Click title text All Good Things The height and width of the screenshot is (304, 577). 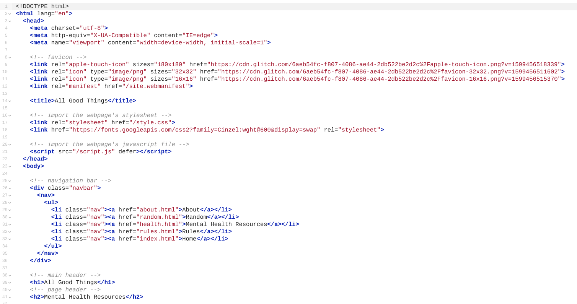[81, 101]
